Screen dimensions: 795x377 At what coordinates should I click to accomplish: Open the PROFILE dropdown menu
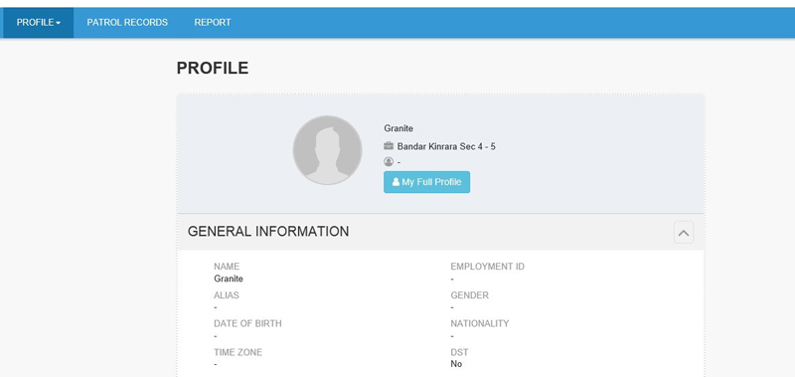[x=39, y=22]
